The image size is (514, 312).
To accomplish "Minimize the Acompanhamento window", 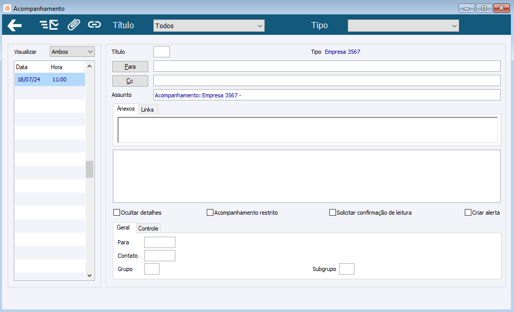I will [466, 8].
